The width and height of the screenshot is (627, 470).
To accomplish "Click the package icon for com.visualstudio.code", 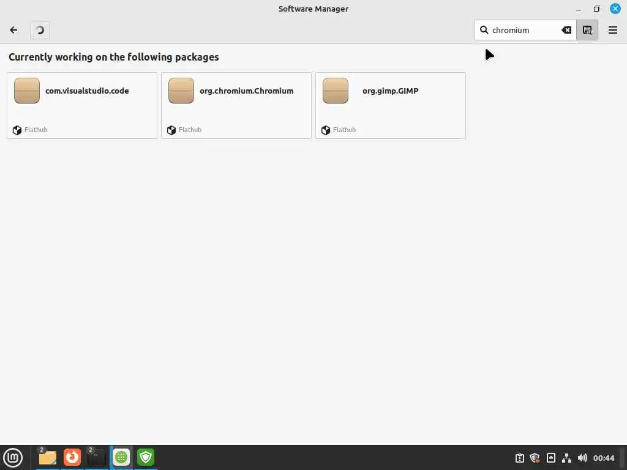I will point(27,91).
